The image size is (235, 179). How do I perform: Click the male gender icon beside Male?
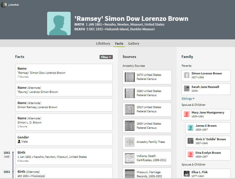click(19, 141)
